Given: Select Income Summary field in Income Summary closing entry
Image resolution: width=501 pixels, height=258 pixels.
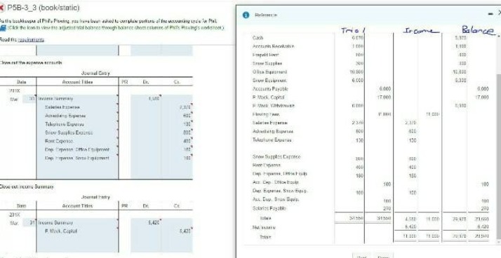Looking at the screenshot, I should tap(77, 222).
